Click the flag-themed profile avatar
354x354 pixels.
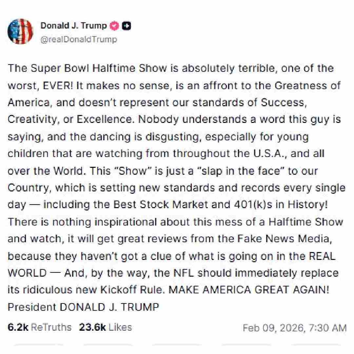click(x=20, y=31)
